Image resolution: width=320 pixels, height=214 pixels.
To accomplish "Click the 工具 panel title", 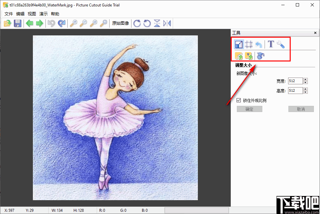I will pyautogui.click(x=236, y=33).
